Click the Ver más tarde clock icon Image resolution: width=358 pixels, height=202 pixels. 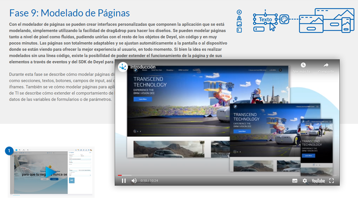point(303,65)
